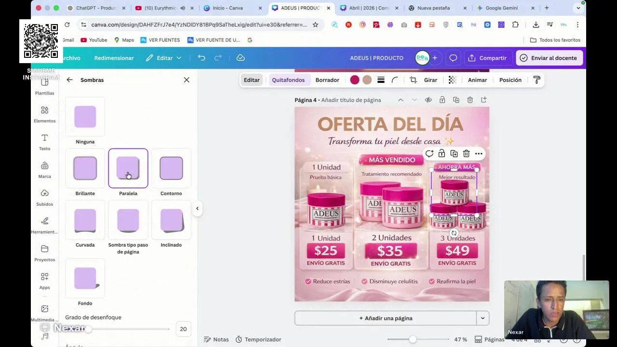617x347 pixels.
Task: Click the Girar toolbar option
Action: coord(430,80)
